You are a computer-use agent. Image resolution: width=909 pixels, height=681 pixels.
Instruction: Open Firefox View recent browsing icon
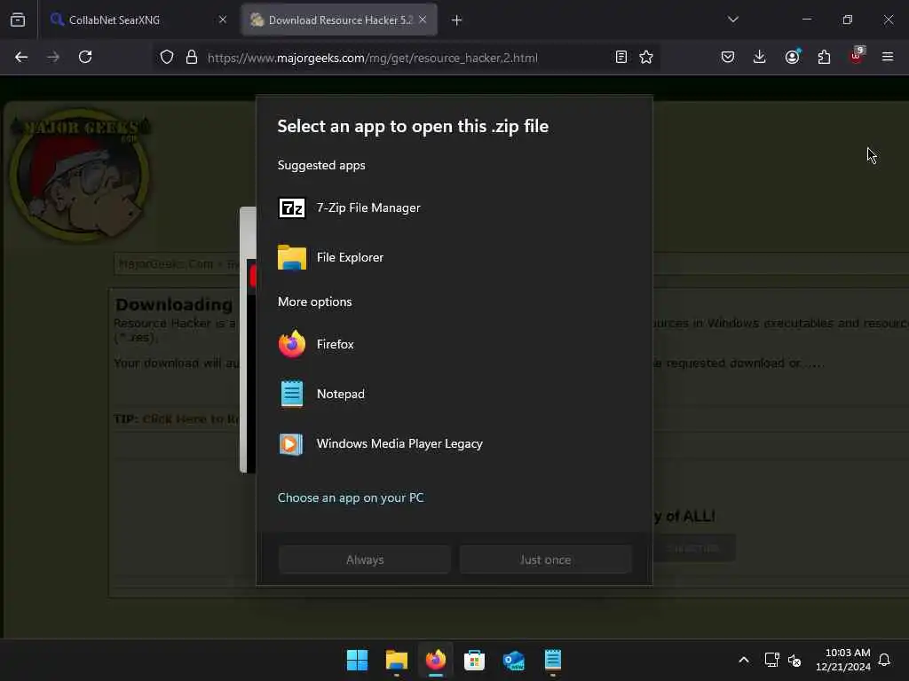18,20
